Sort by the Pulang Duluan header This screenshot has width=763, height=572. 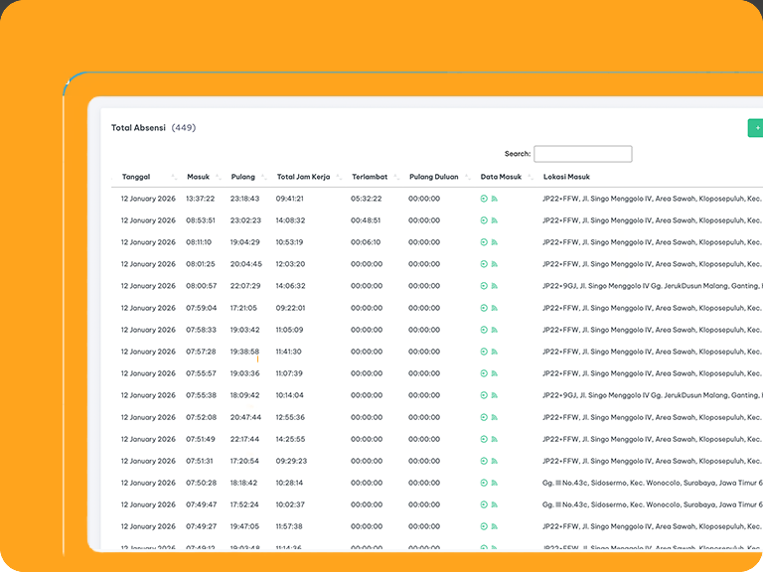[434, 177]
